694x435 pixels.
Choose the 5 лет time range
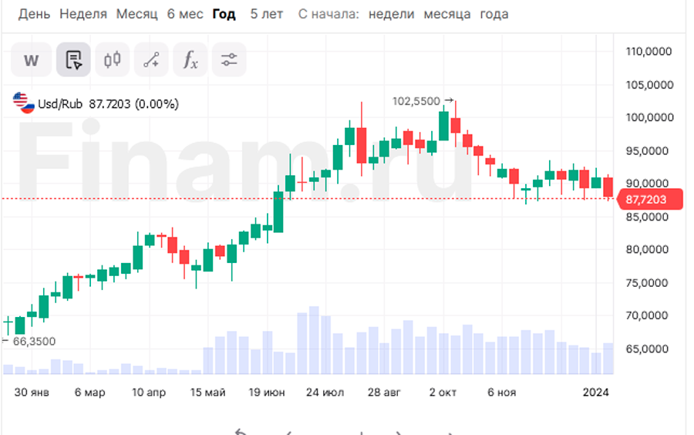(266, 14)
